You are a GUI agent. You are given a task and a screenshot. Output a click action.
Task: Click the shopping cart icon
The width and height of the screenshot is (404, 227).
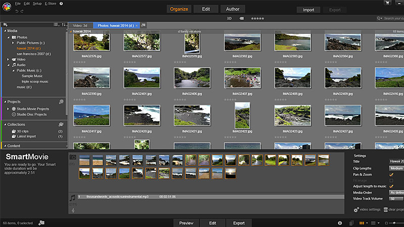coord(387,3)
